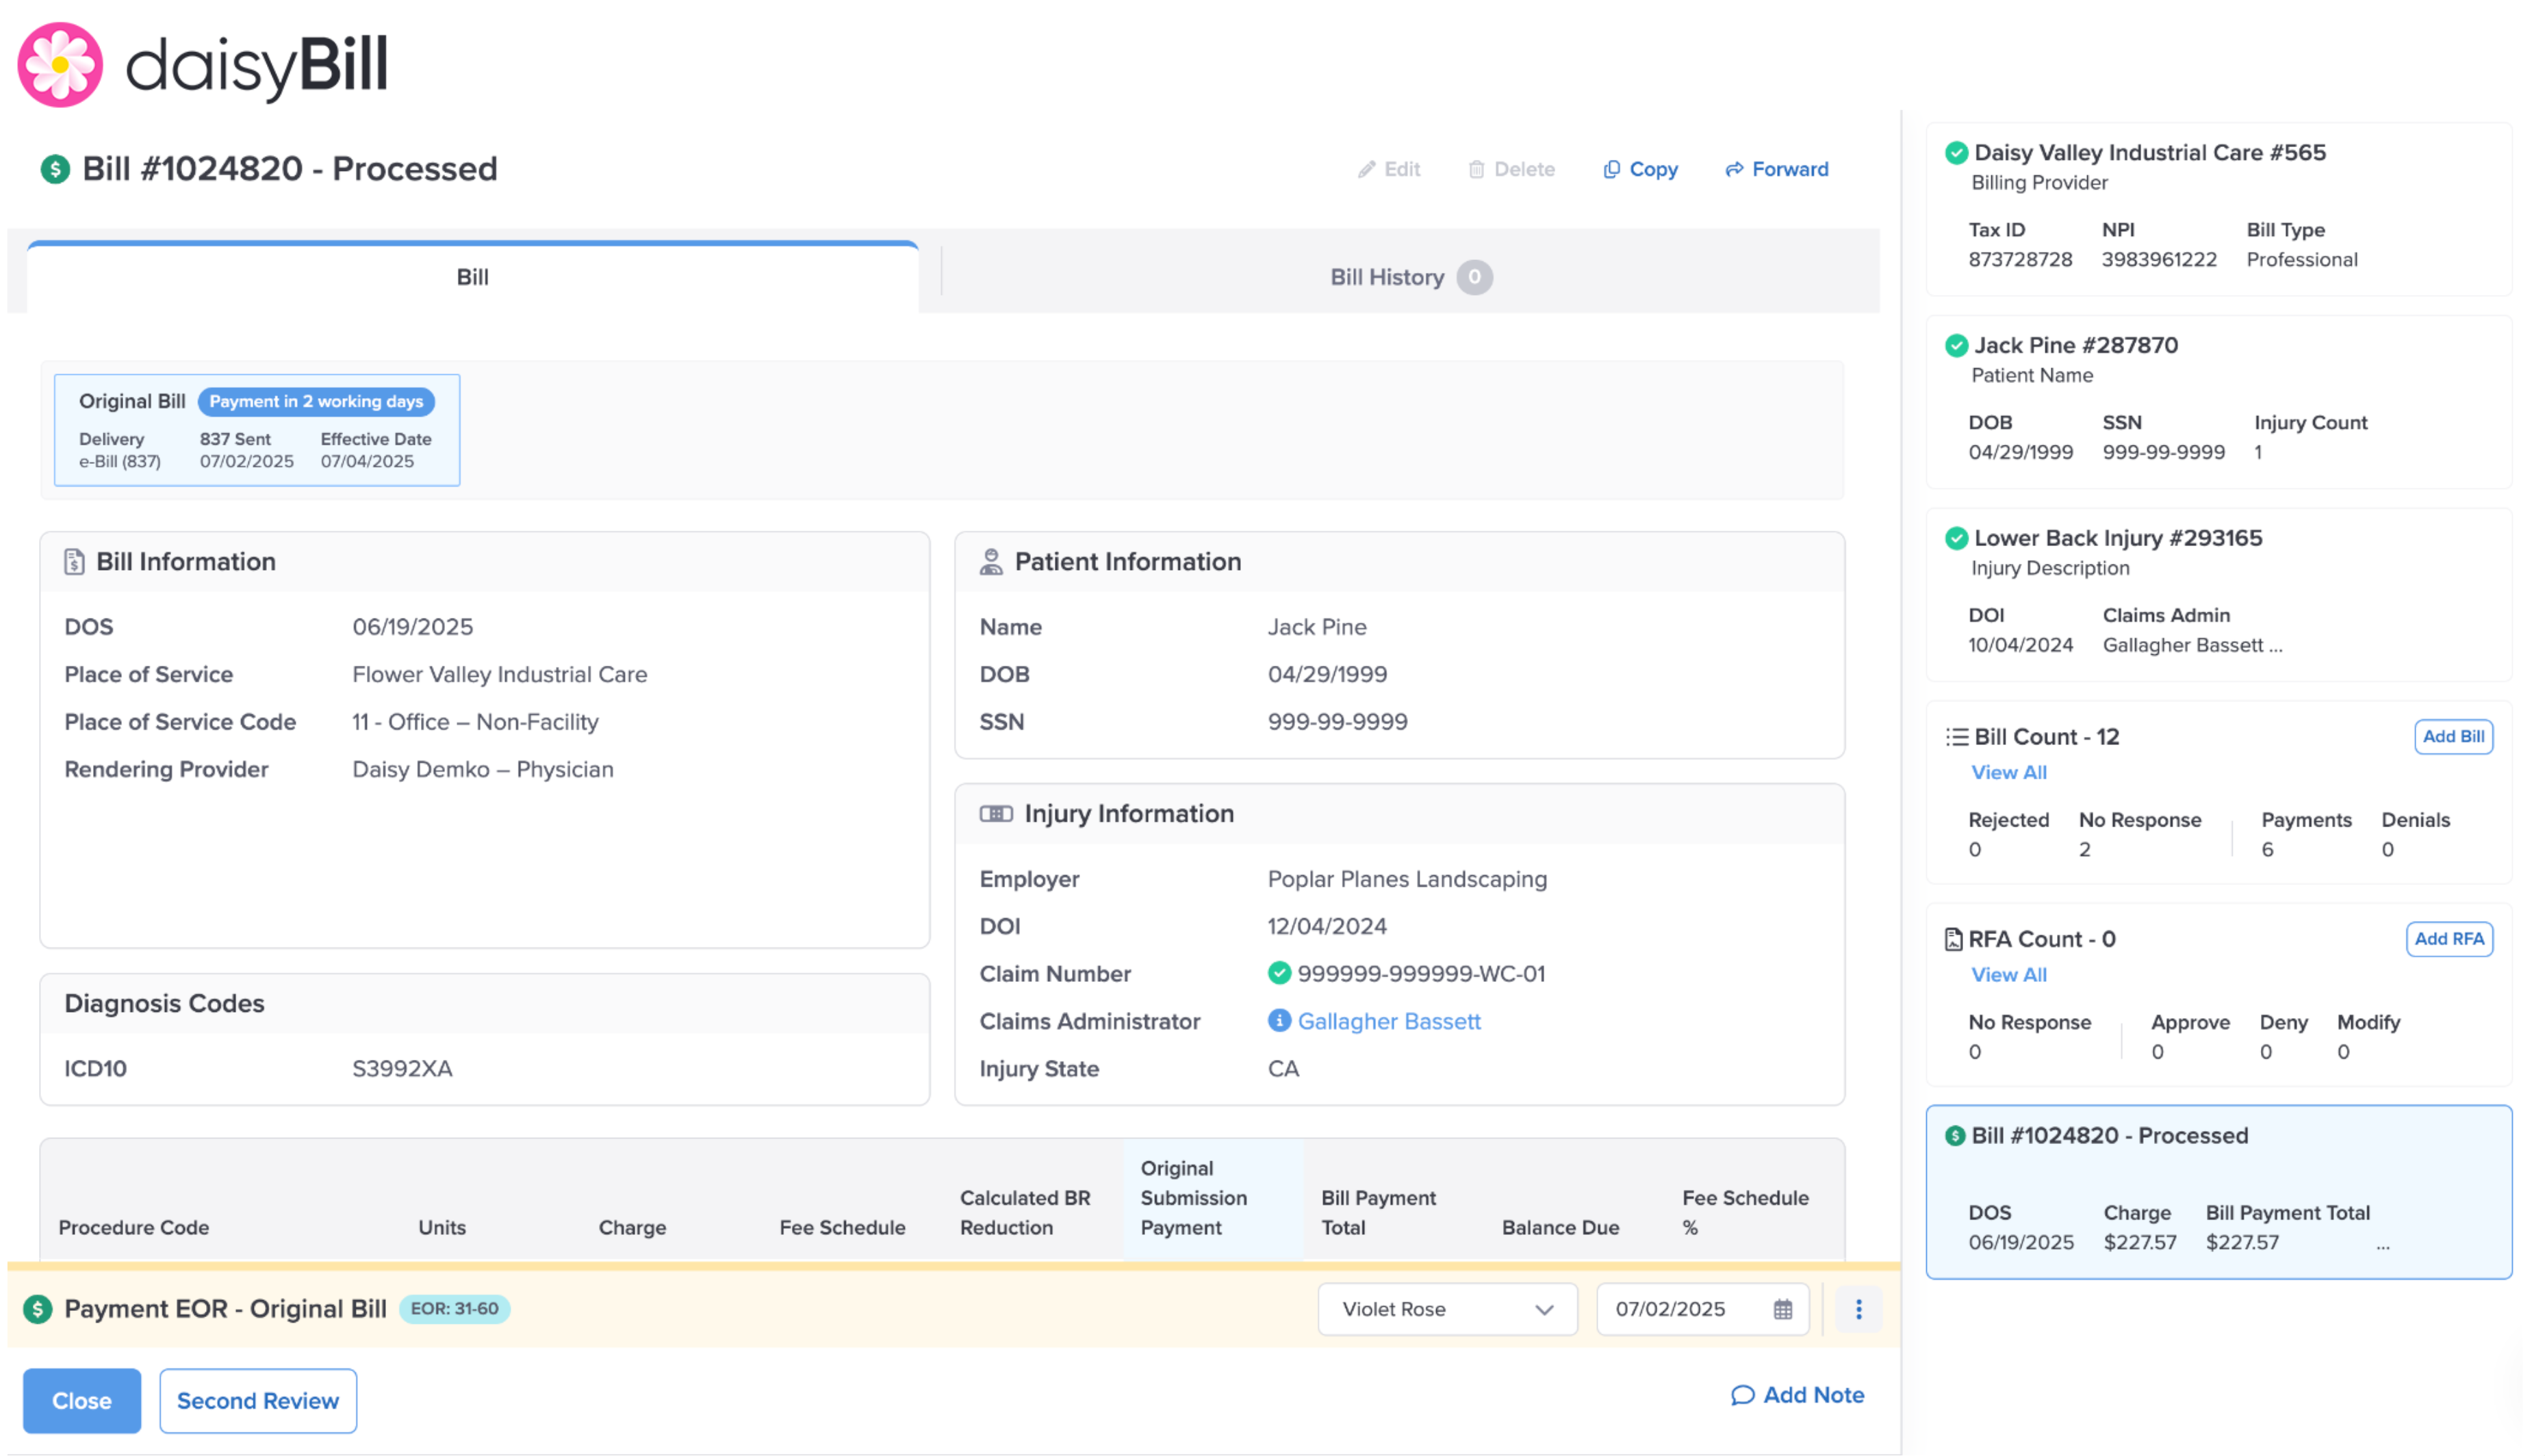Click the daisyBill flower logo

click(60, 65)
